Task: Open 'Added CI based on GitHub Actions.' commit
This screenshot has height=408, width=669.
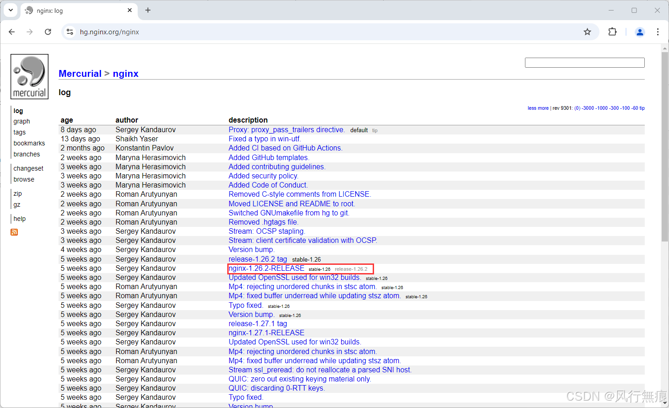Action: (285, 148)
